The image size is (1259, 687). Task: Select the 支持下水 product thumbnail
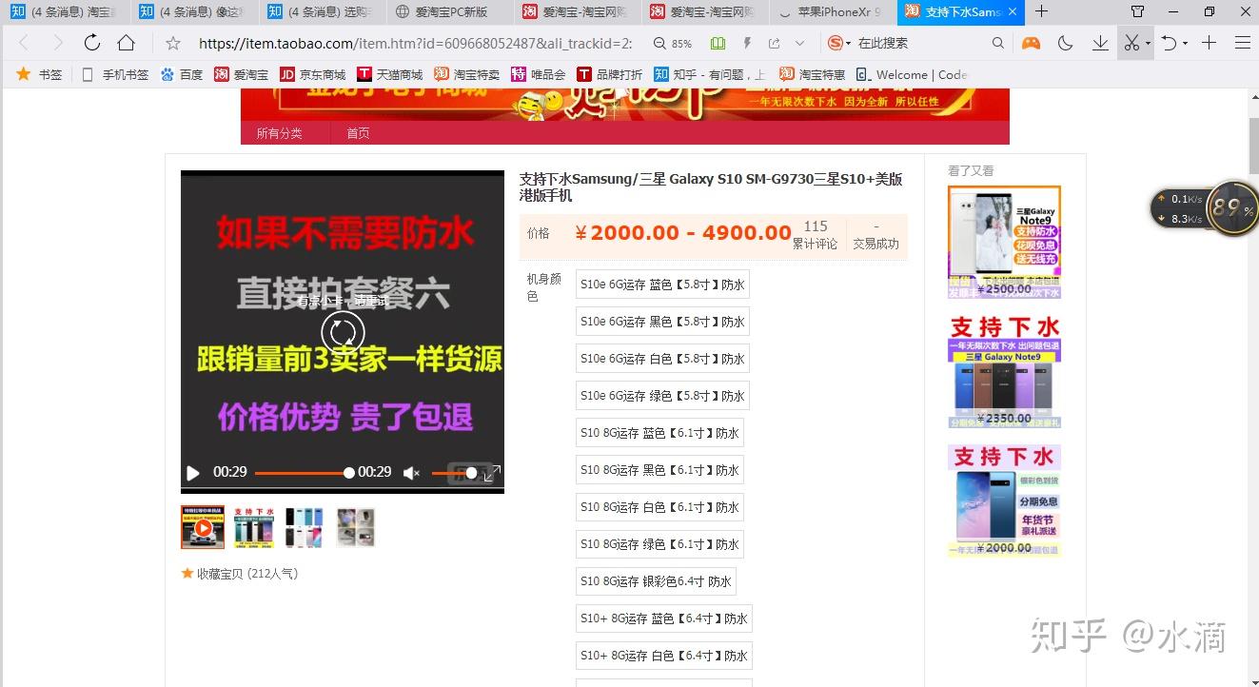[254, 527]
